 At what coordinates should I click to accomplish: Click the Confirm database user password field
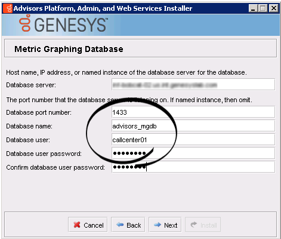tap(193, 167)
